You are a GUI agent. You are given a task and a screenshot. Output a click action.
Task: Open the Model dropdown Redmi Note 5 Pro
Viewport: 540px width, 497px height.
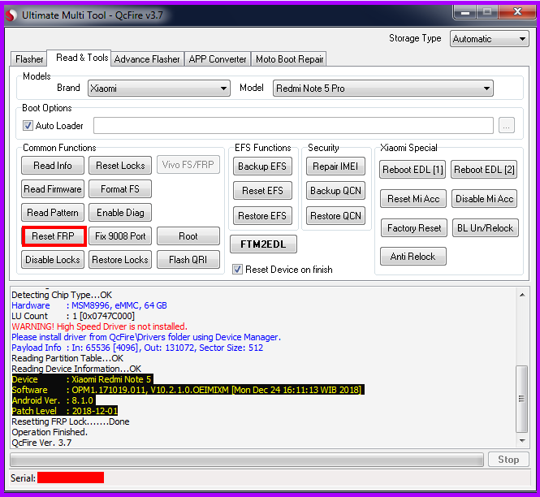[383, 89]
